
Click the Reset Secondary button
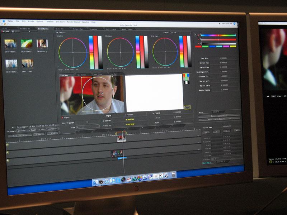tap(219, 116)
